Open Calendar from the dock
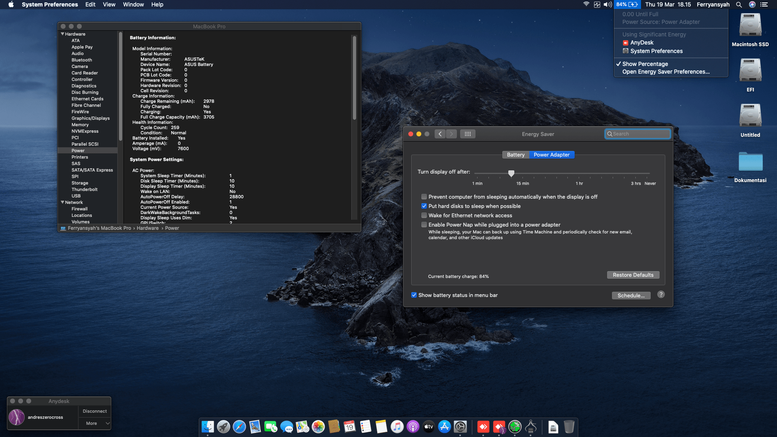 tap(350, 426)
